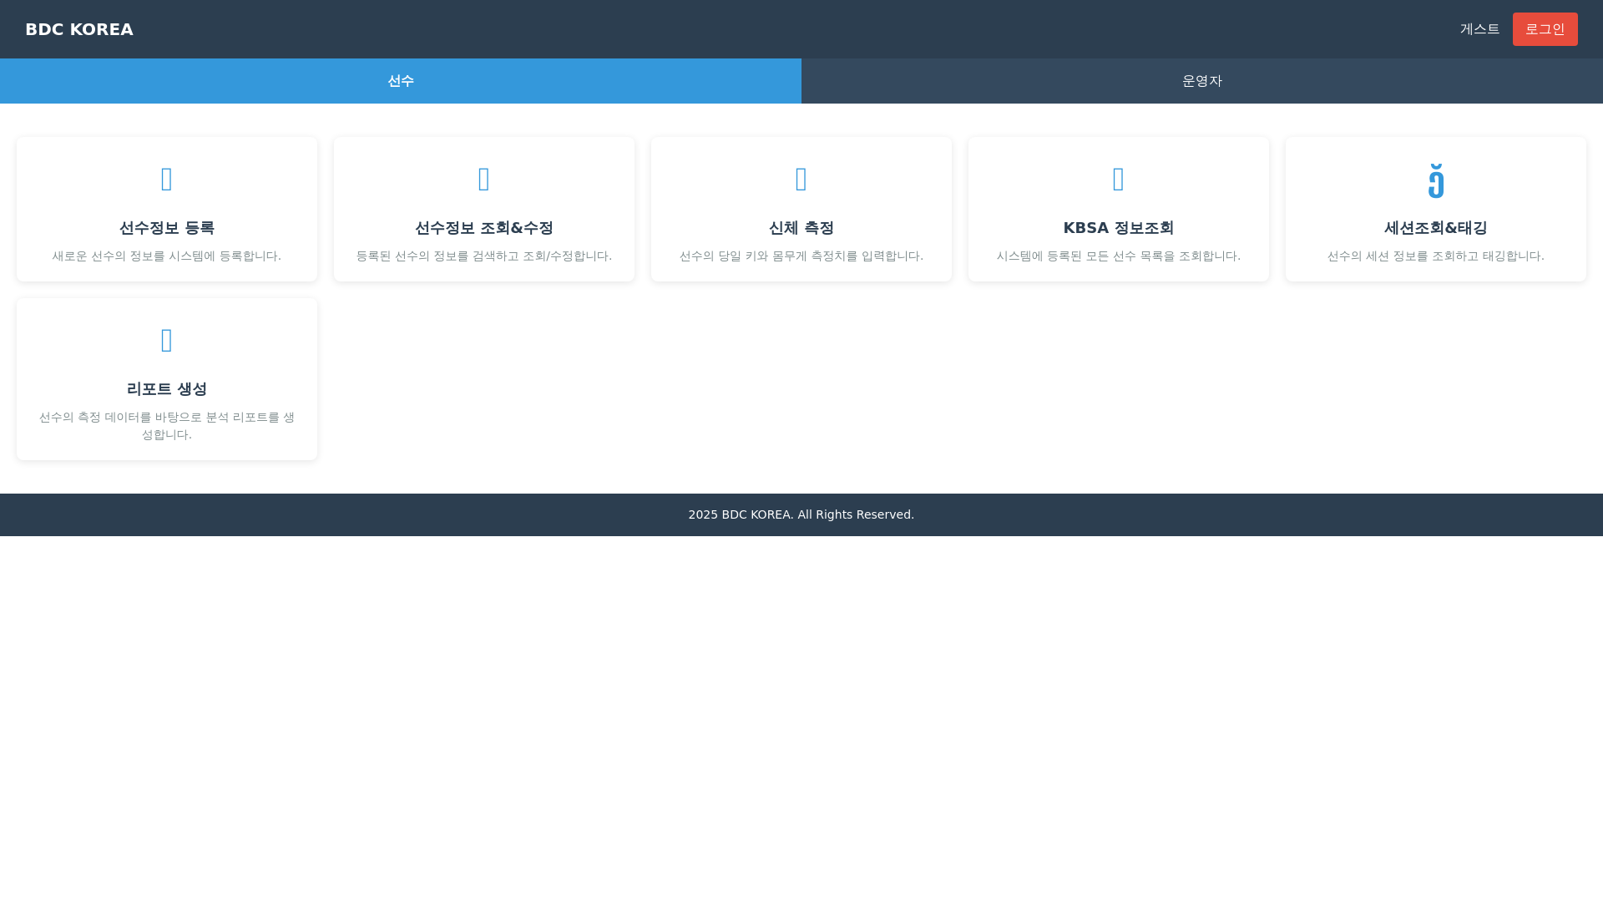Click the icon above 리포트 생성
This screenshot has height=902, width=1603.
click(x=167, y=341)
